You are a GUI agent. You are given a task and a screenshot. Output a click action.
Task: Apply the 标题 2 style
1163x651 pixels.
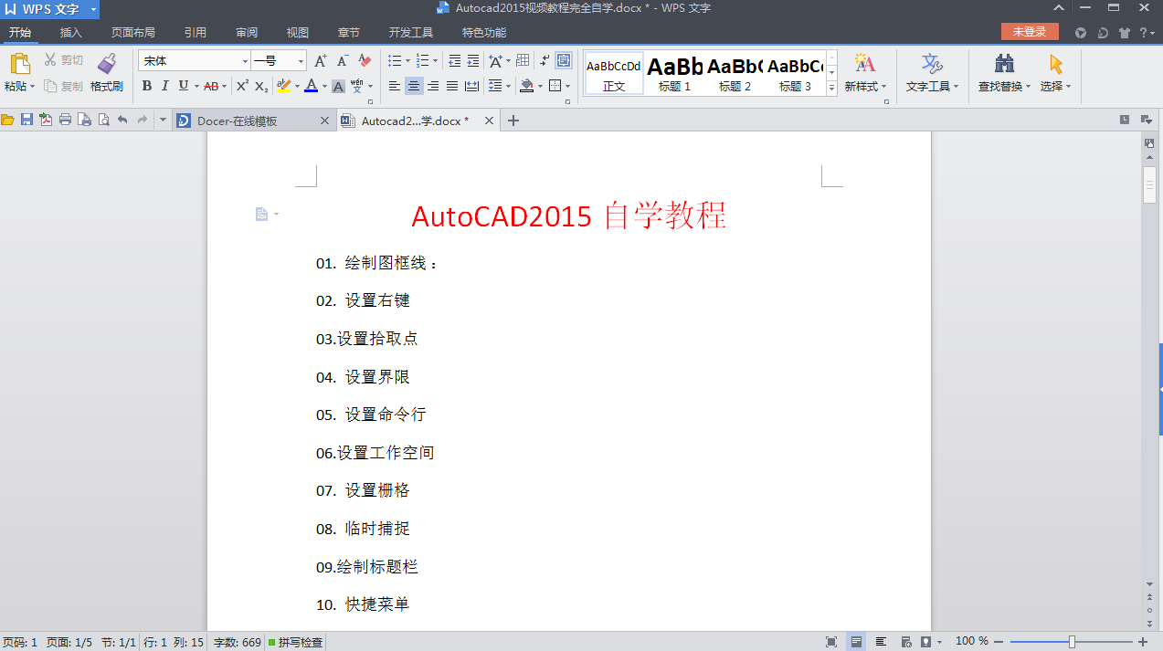tap(735, 73)
